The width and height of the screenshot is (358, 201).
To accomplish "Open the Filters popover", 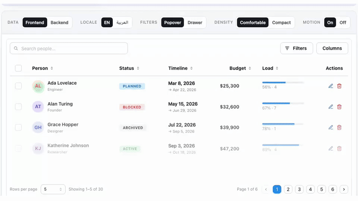I will tap(296, 48).
